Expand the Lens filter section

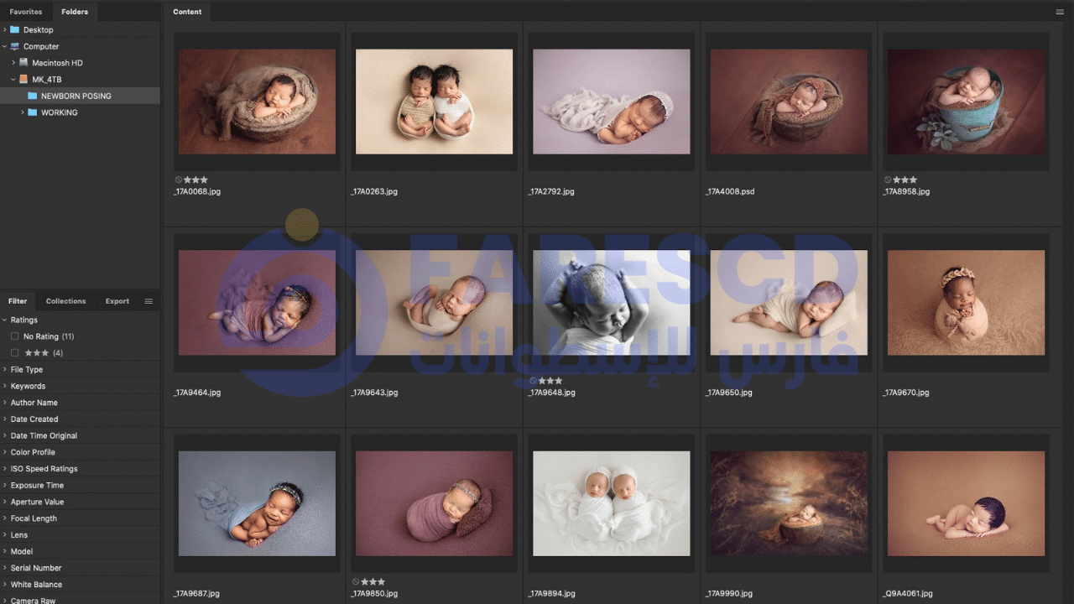click(5, 534)
